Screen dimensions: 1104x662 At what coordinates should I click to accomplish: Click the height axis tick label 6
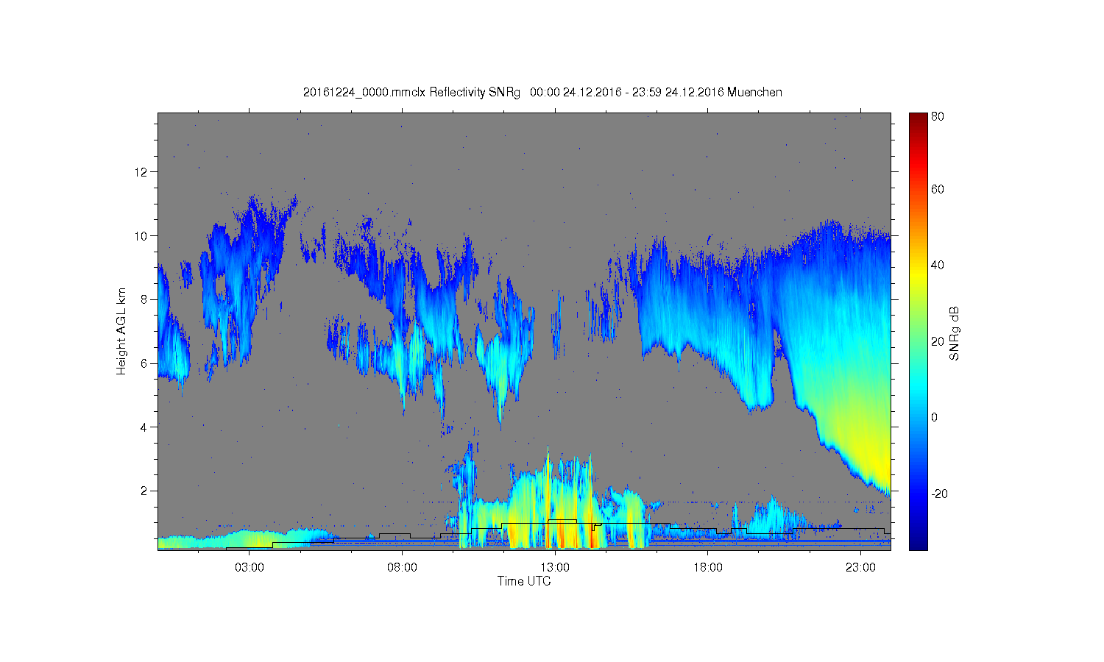point(144,363)
